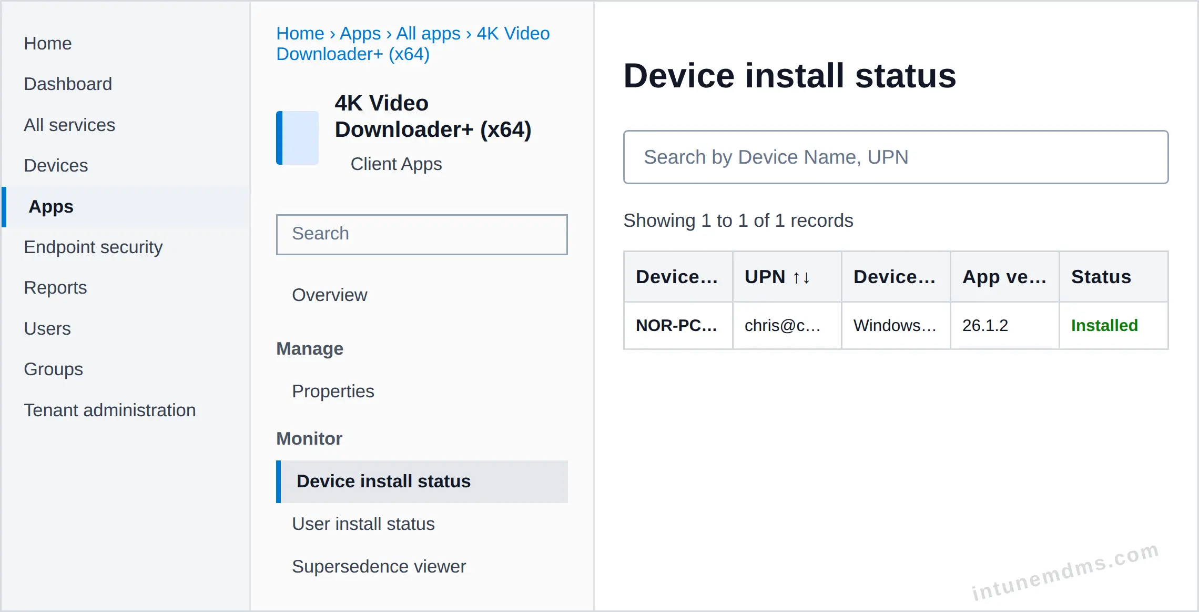Open User install status page
The image size is (1199, 612).
tap(363, 524)
